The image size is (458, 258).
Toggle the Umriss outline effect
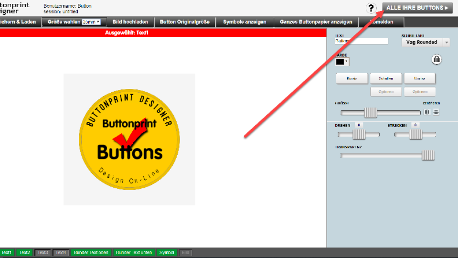click(x=419, y=78)
